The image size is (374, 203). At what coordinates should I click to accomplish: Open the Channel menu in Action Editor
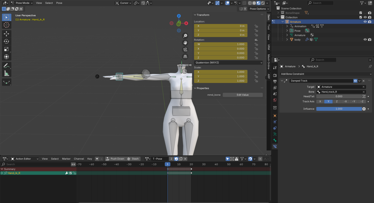tap(79, 159)
